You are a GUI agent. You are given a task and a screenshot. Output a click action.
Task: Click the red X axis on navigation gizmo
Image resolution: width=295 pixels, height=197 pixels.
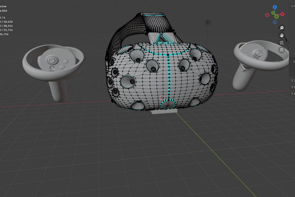tap(282, 14)
